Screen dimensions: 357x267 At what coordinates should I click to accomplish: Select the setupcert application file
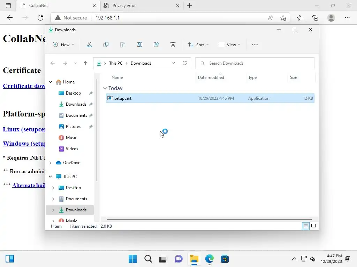(x=210, y=98)
